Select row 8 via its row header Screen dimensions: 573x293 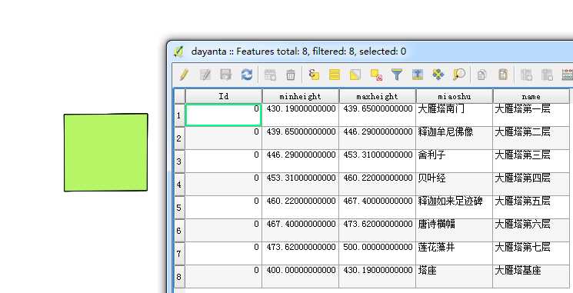(179, 277)
